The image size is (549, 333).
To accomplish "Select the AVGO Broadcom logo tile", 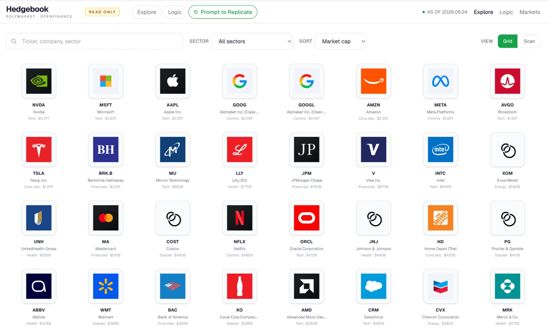I will [507, 81].
